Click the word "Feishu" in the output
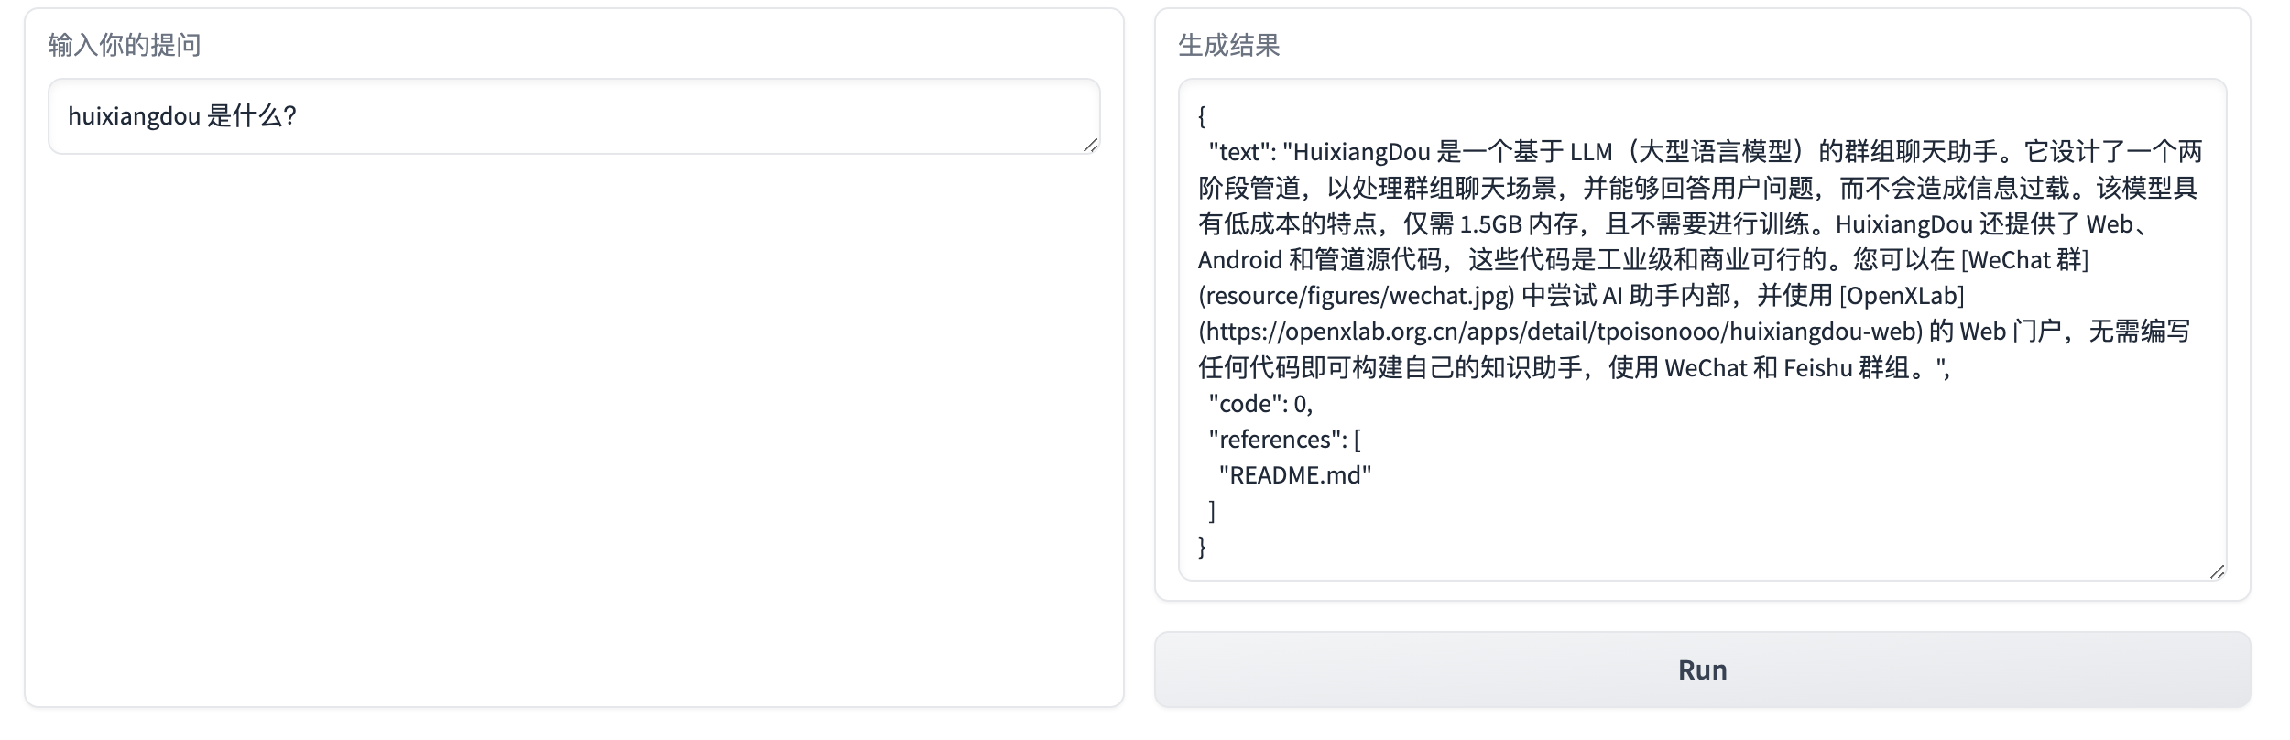This screenshot has height=740, width=2290. coord(1818,368)
